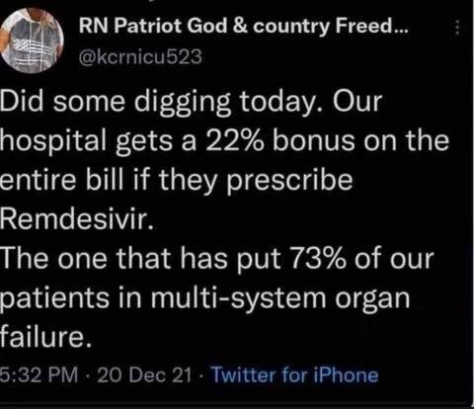This screenshot has width=474, height=409.
Task: Select the 20 Dec 21 date
Action: (144, 374)
